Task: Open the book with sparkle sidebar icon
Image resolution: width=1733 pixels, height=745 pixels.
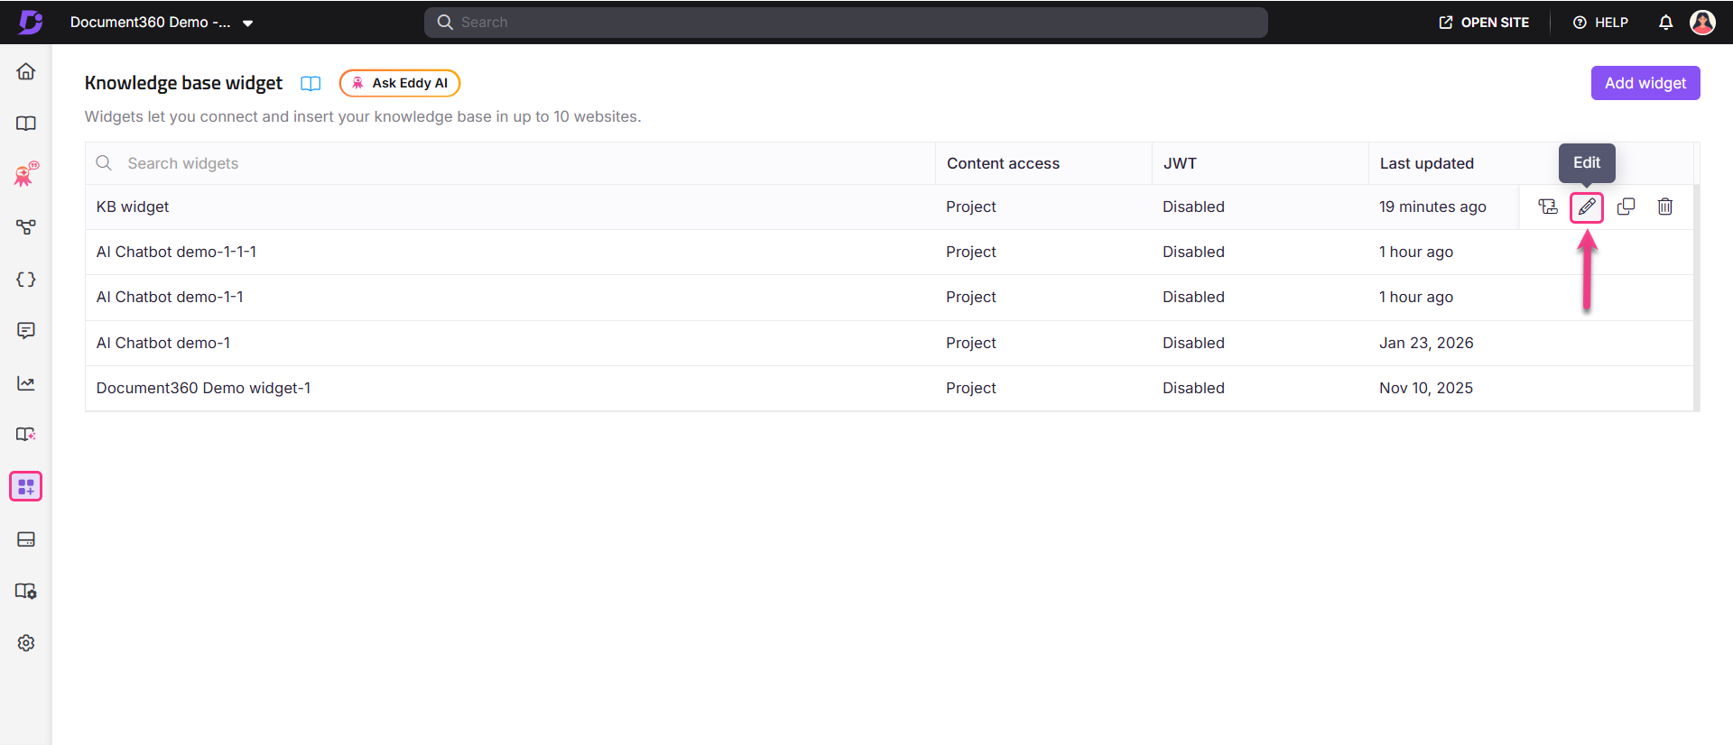Action: coord(26,435)
